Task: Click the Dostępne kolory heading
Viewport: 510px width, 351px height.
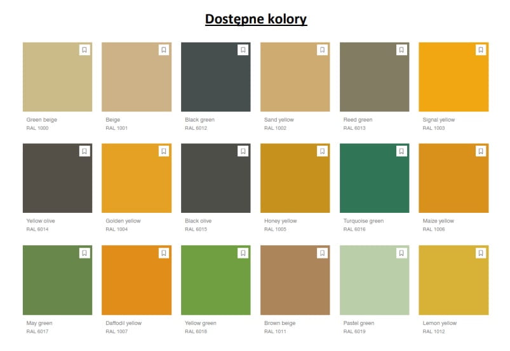Action: pos(255,19)
